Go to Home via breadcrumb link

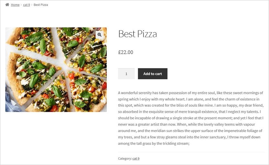coord(15,5)
